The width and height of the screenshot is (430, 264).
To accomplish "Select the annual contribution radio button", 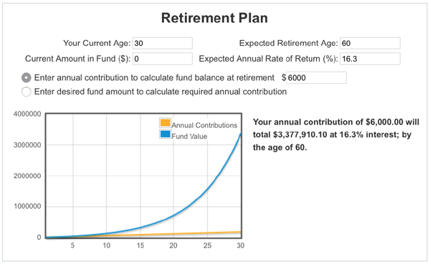I will [27, 78].
